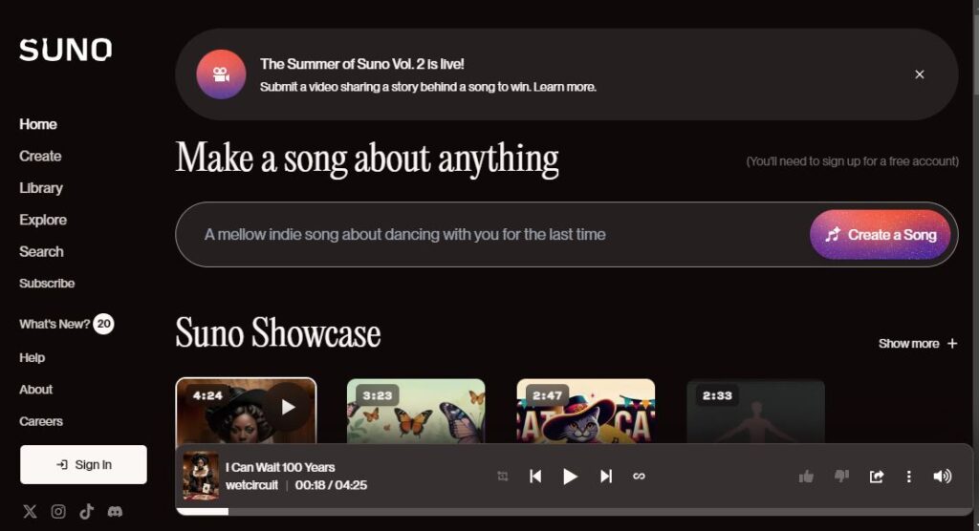Go back to the previous track
The height and width of the screenshot is (531, 979).
click(535, 477)
